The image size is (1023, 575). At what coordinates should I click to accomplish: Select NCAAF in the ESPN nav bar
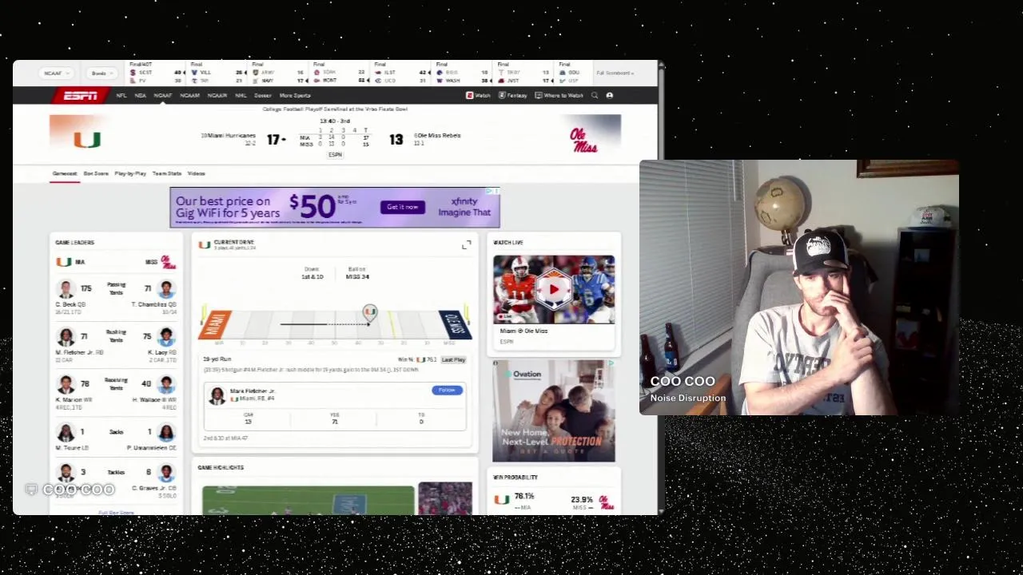pyautogui.click(x=163, y=96)
